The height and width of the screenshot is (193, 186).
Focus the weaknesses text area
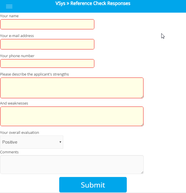point(72,116)
